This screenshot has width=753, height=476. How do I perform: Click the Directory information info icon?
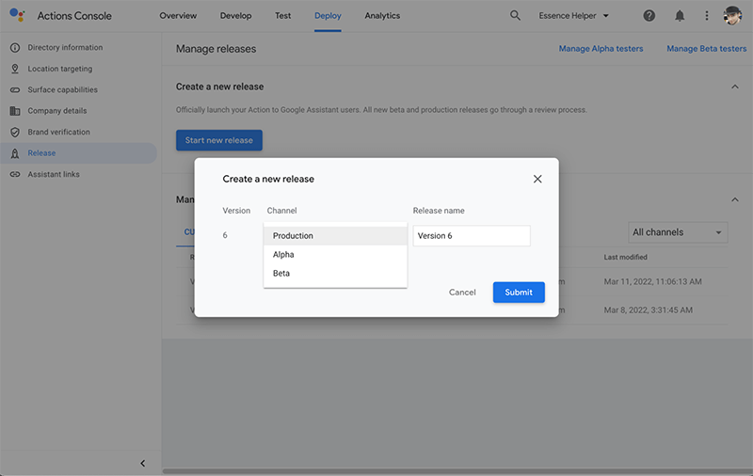point(15,47)
